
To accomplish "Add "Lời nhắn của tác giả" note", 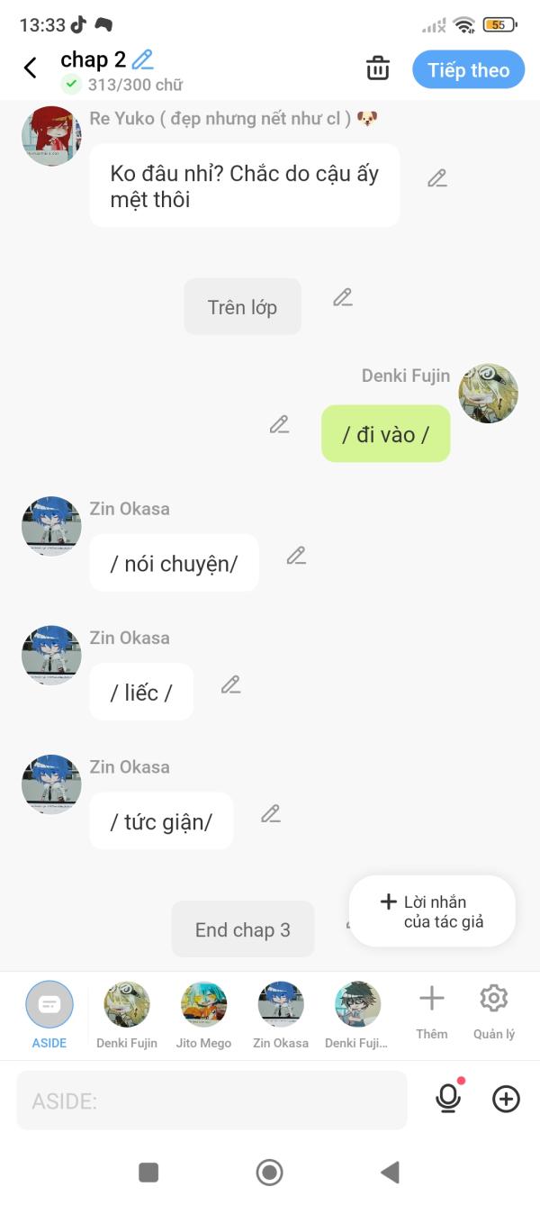I will (432, 911).
